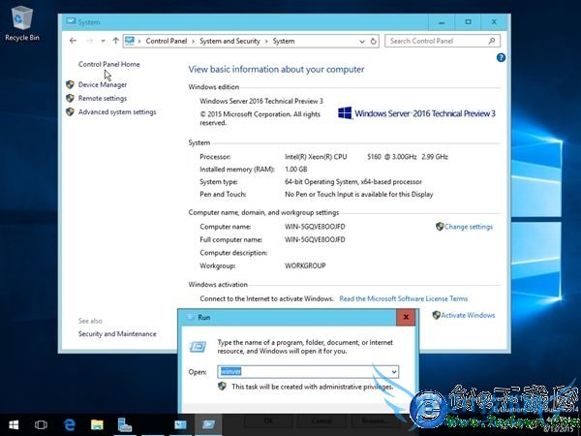The image size is (581, 436).
Task: Maximize the System window
Action: [x=468, y=22]
